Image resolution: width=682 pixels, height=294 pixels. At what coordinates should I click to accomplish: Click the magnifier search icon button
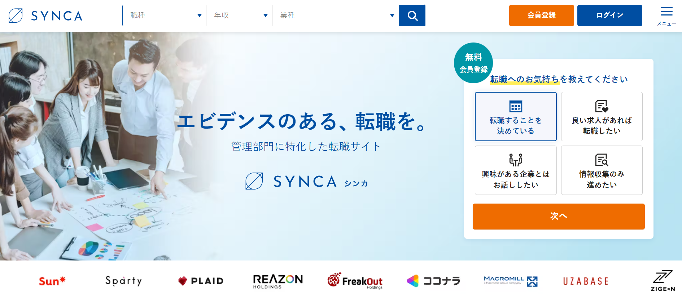point(412,15)
